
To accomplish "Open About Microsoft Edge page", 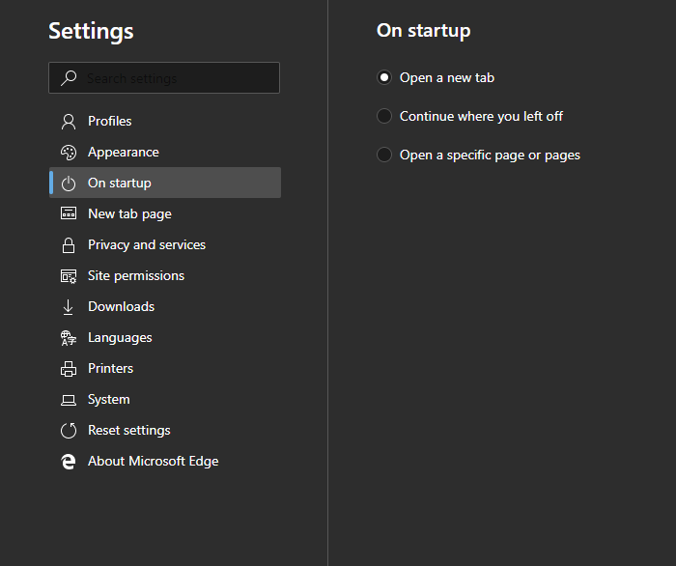I will tap(153, 461).
